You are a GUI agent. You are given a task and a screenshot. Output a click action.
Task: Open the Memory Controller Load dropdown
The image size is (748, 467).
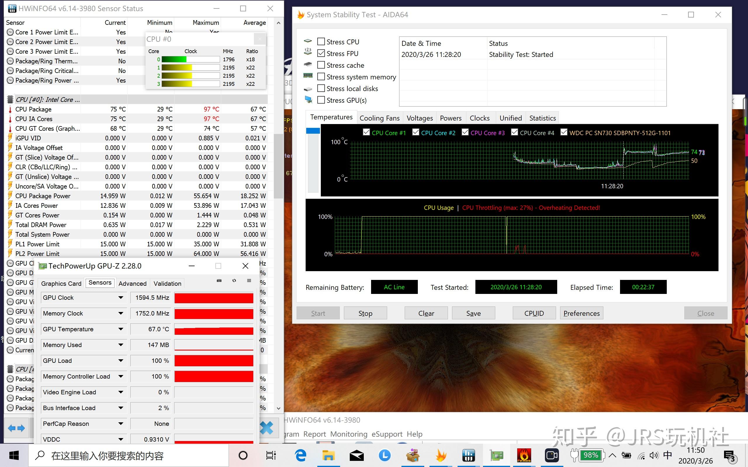121,377
